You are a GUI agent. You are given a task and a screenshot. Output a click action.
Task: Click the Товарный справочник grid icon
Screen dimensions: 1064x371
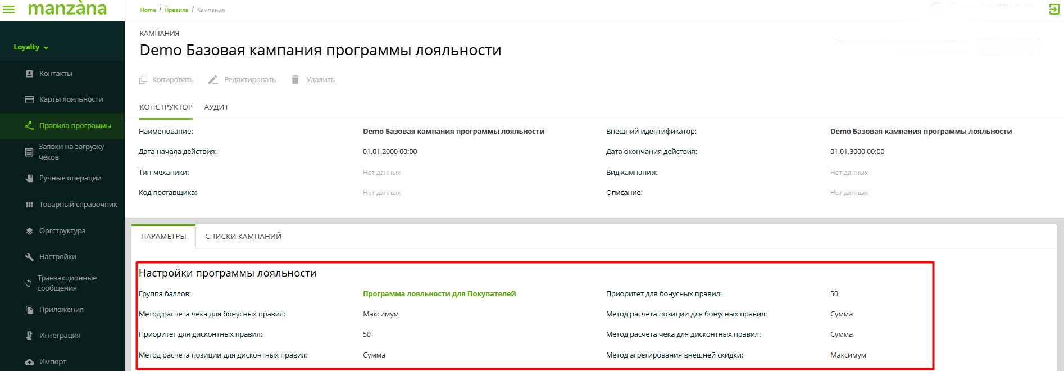point(30,205)
